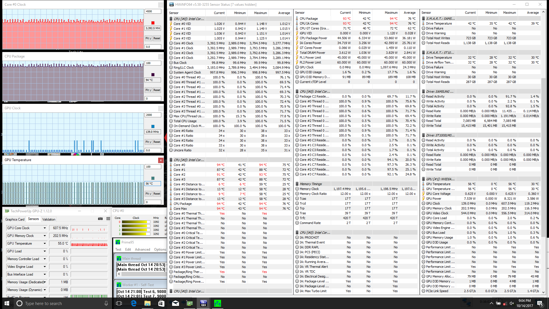Open the Advanced menu in Prime95
This screenshot has height=309, width=549.
142,249
